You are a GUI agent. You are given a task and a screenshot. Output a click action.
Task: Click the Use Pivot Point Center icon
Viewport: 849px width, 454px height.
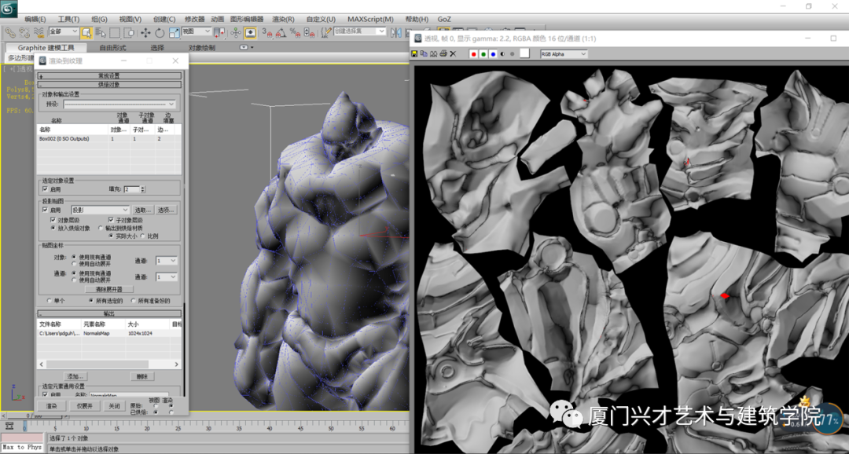[x=219, y=32]
